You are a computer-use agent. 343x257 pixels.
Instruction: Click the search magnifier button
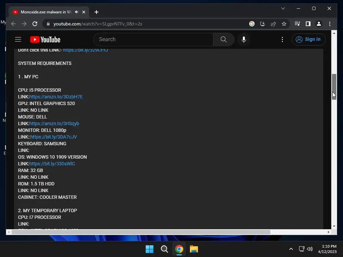click(x=223, y=39)
